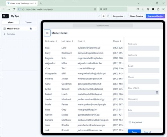Click the Share Preview button
The width and height of the screenshot is (167, 137).
[x=137, y=16]
